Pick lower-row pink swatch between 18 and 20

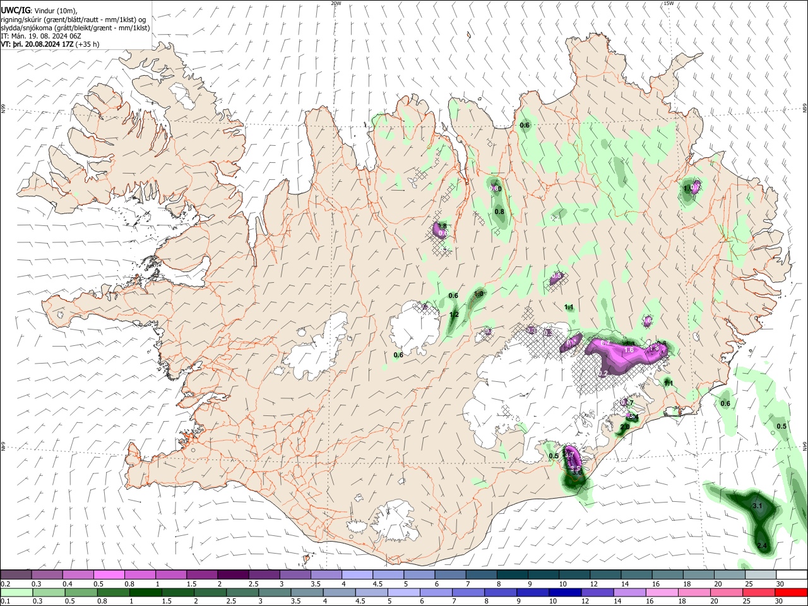click(x=695, y=592)
